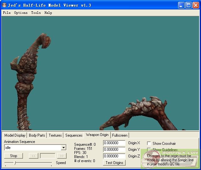Image resolution: width=201 pixels, height=170 pixels.
Task: Switch to the Sequences tab
Action: (x=74, y=135)
